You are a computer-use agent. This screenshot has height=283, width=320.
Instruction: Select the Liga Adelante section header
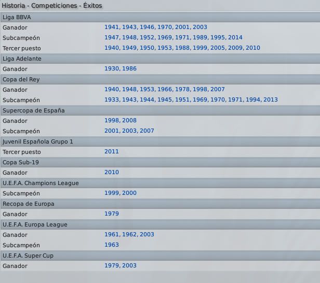[160, 59]
